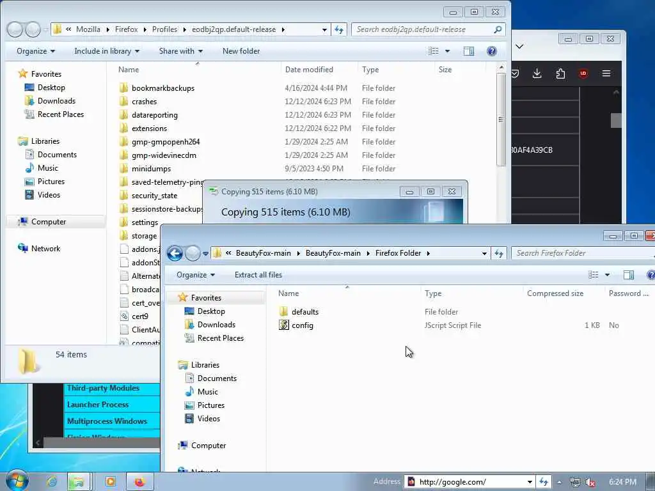The image size is (655, 491).
Task: Expand view options arrow in Firefox Folder window
Action: [607, 275]
